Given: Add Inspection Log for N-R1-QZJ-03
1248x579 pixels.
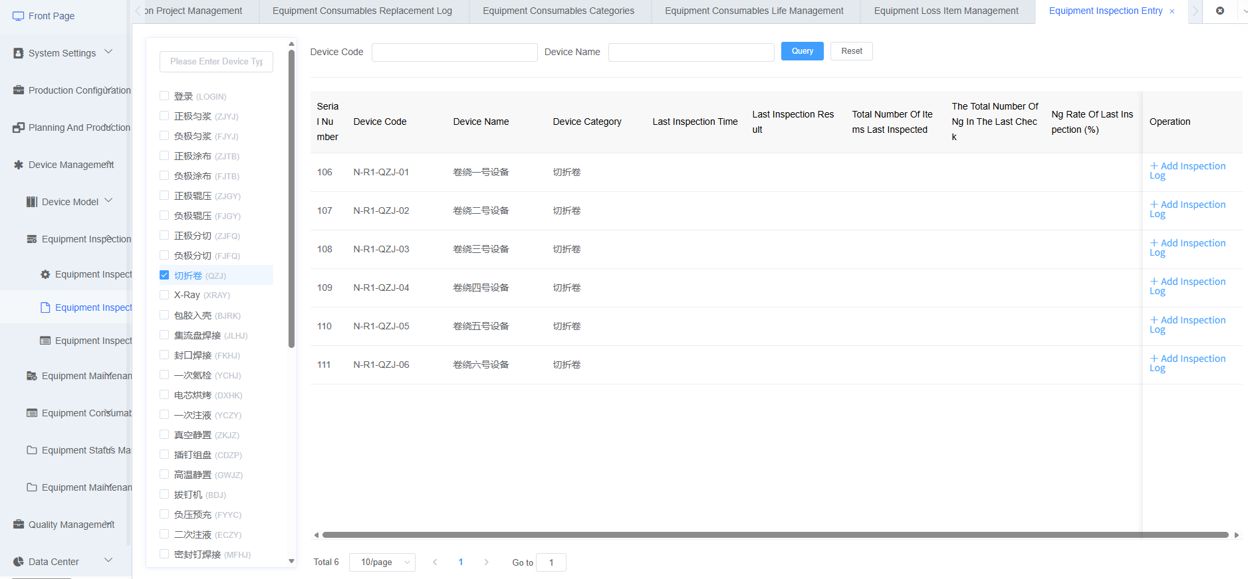Looking at the screenshot, I should [1187, 248].
